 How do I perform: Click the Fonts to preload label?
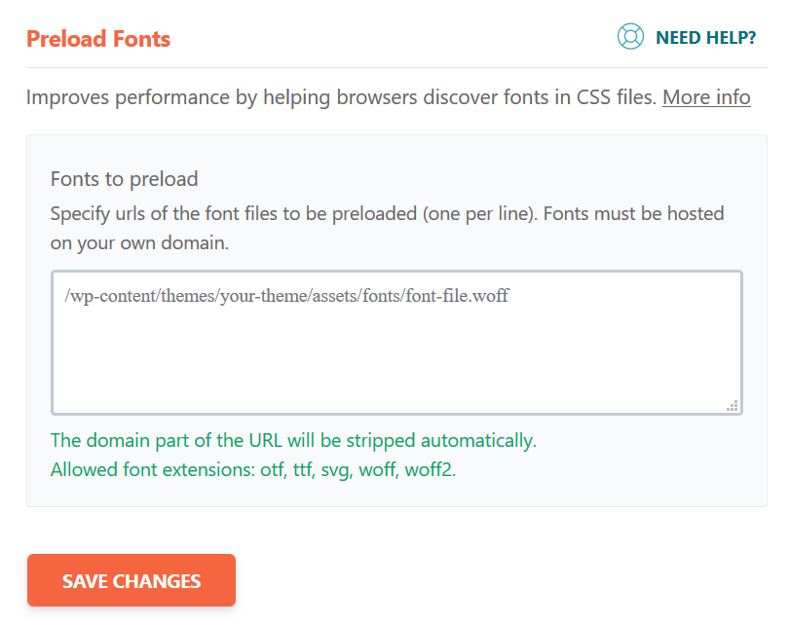click(x=124, y=179)
